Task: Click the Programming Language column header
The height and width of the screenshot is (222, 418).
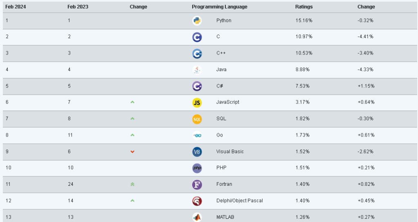Action: coord(220,7)
